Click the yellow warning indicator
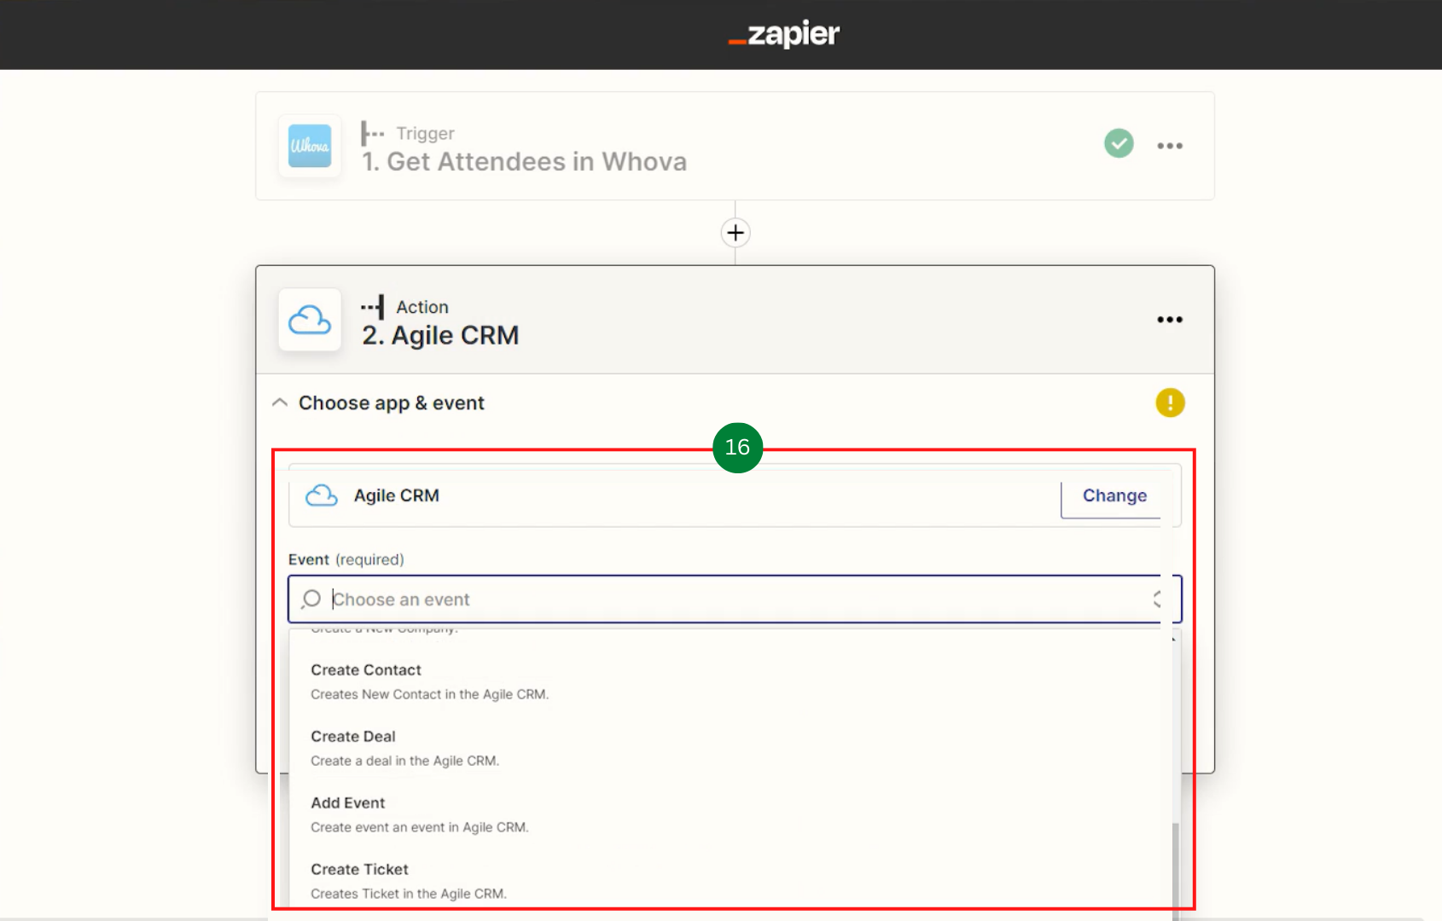Image resolution: width=1442 pixels, height=921 pixels. click(x=1170, y=403)
